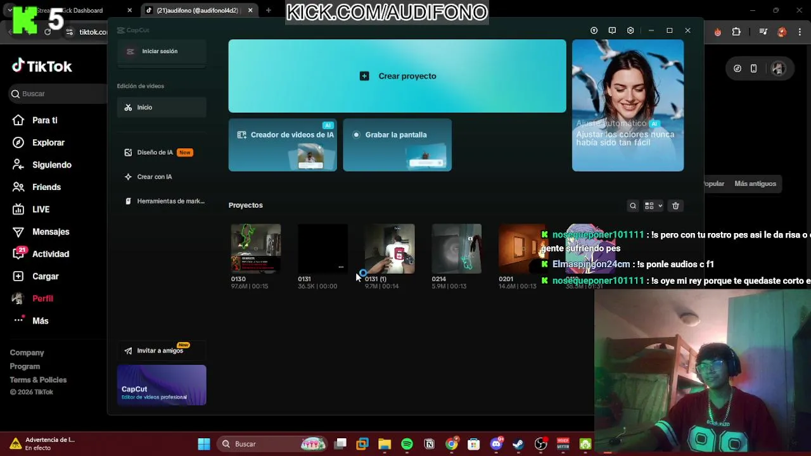This screenshot has height=456, width=811.
Task: Open Google Chrome from taskbar
Action: (452, 444)
